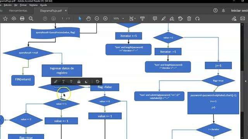Pick strikethrough text in the floating toolbar
The height and width of the screenshot is (139, 248).
pyautogui.click(x=71, y=81)
